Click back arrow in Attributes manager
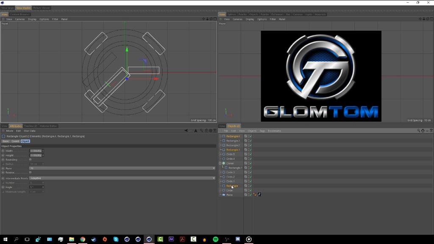434x244 pixels. click(186, 131)
